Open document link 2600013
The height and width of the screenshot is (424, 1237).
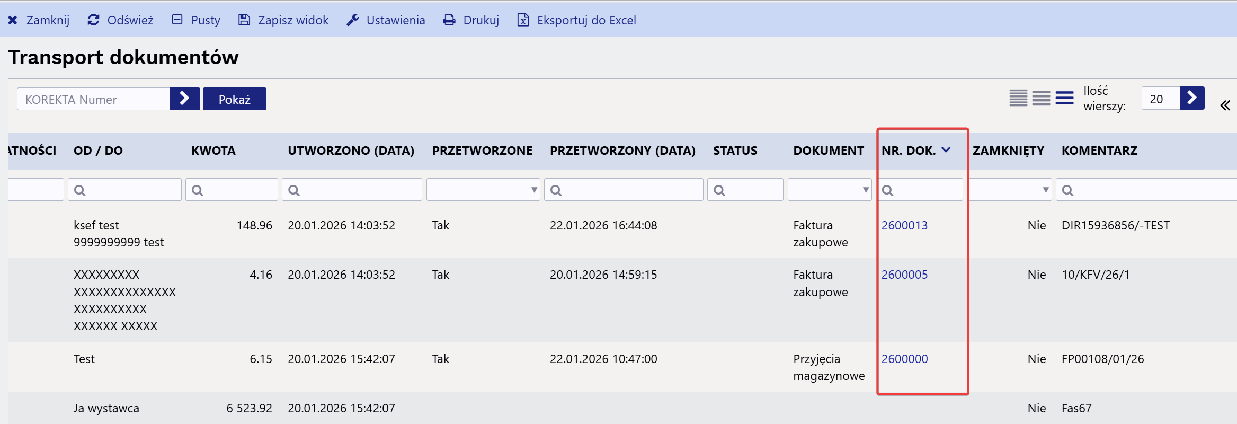click(x=904, y=225)
